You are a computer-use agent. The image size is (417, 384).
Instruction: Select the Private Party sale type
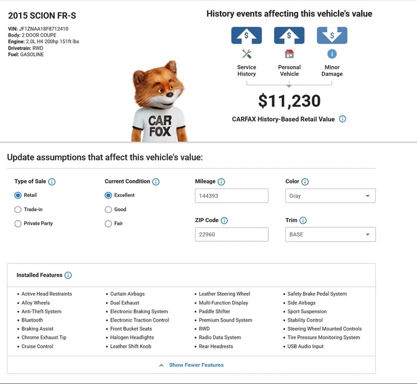pyautogui.click(x=18, y=223)
